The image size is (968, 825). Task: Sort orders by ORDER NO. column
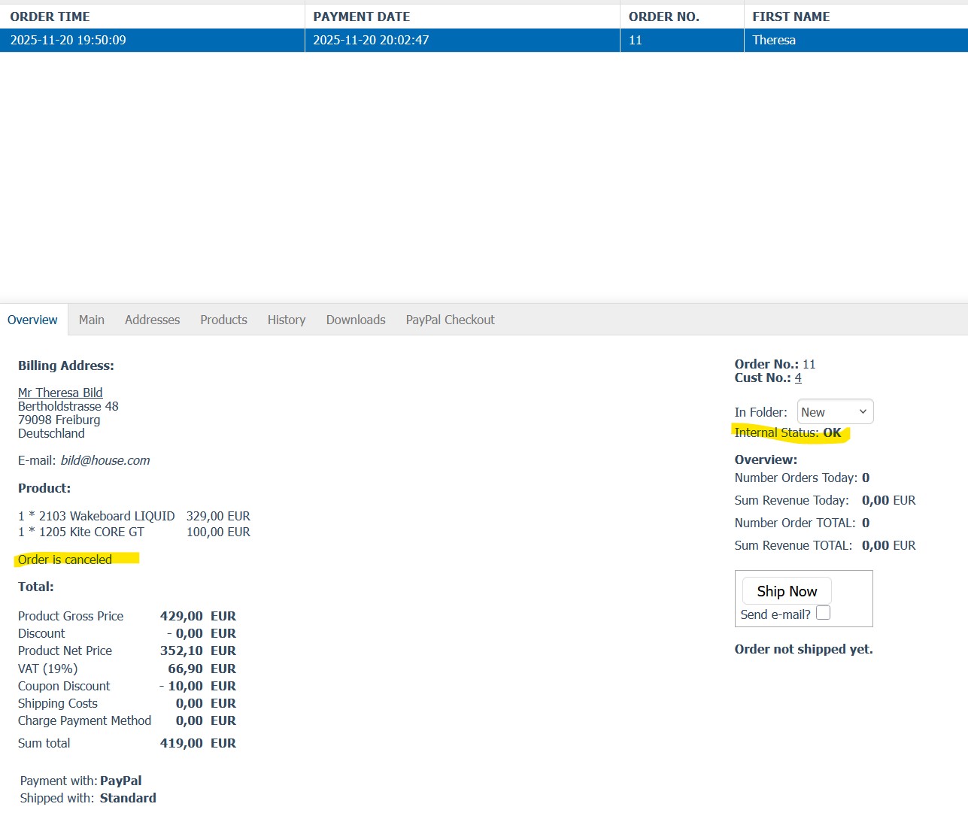point(663,17)
